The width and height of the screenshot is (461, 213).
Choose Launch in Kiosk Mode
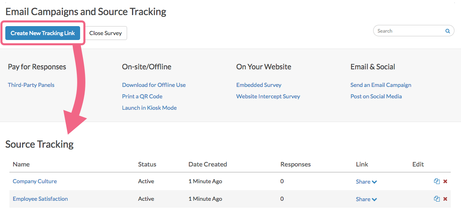149,108
